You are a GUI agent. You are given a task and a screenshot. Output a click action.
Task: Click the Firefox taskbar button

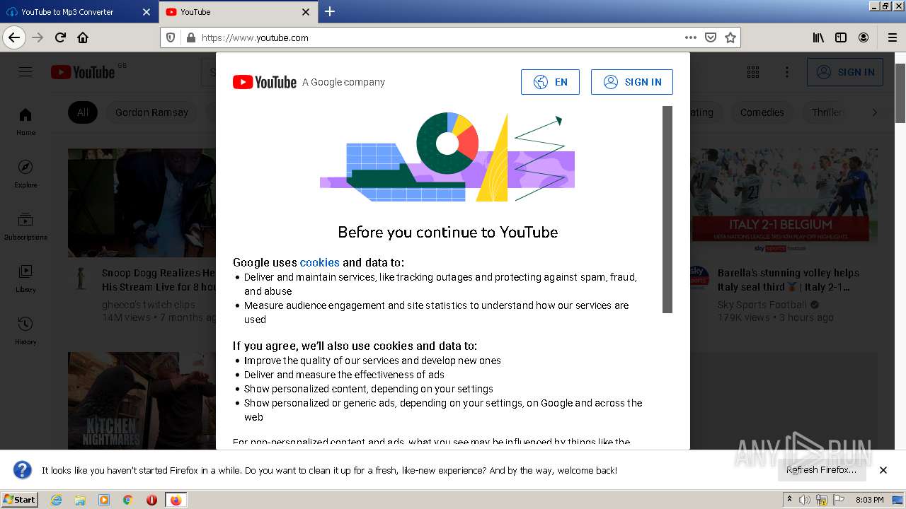176,500
